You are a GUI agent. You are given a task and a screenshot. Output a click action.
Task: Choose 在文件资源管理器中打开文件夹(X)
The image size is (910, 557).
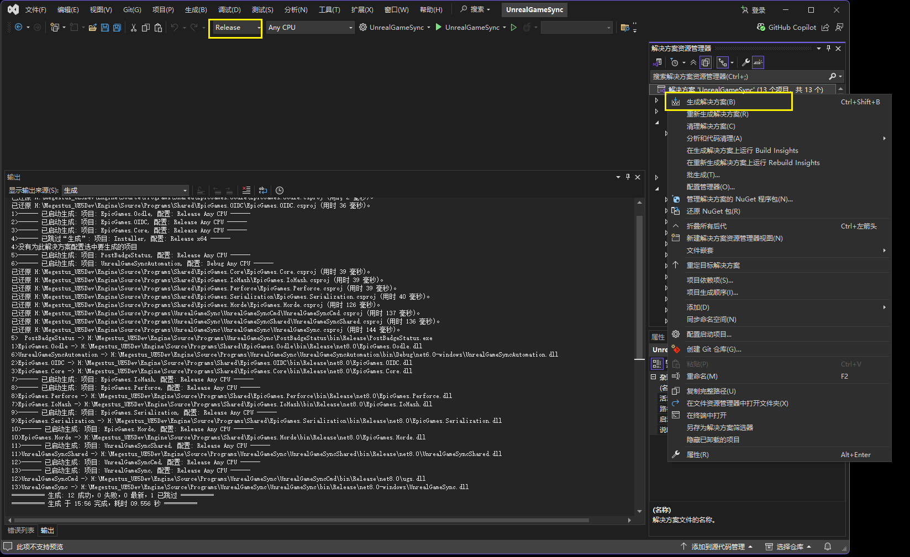coord(779,404)
